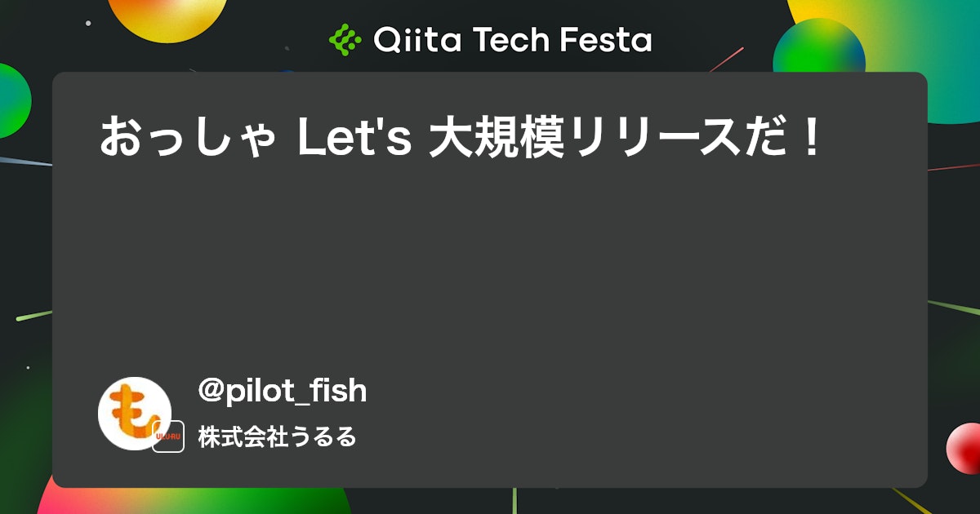Click the green Qiita logo icon
The width and height of the screenshot is (980, 514).
tap(345, 39)
